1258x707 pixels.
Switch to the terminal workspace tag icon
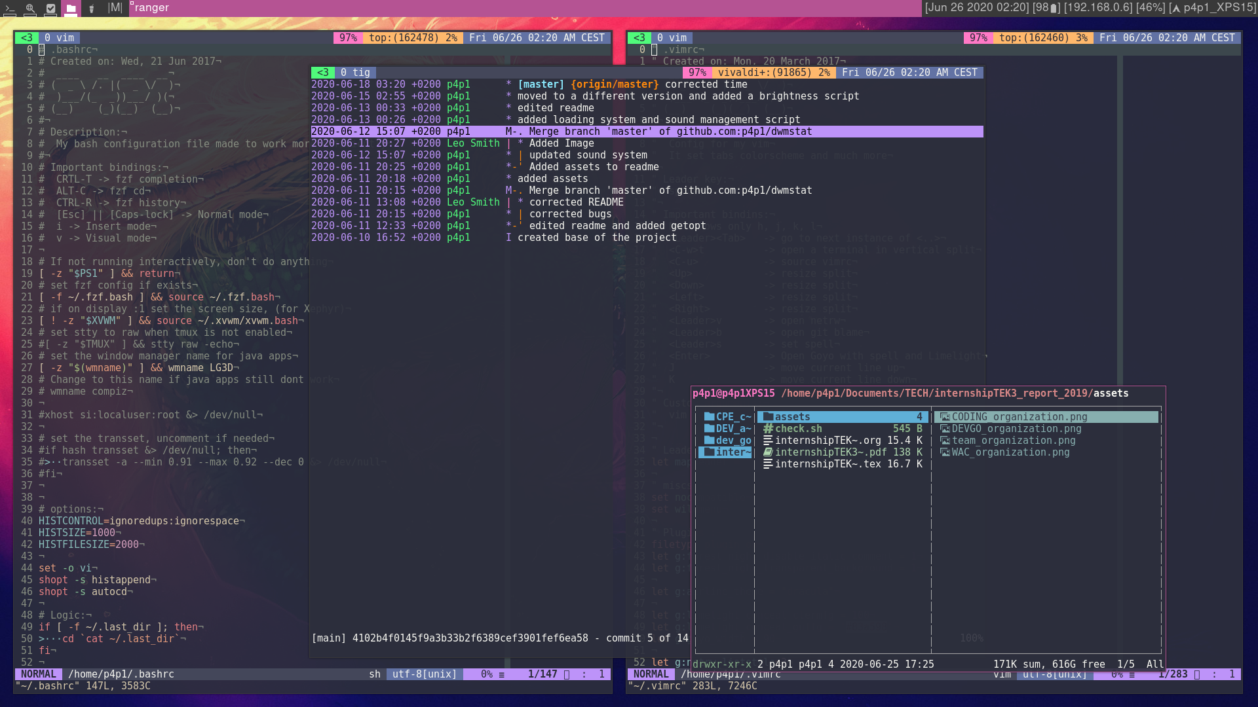[x=10, y=9]
